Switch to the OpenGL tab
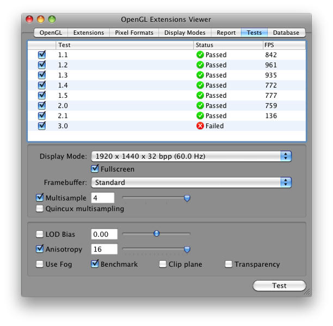Viewport: 333px width, 326px height. pyautogui.click(x=51, y=33)
